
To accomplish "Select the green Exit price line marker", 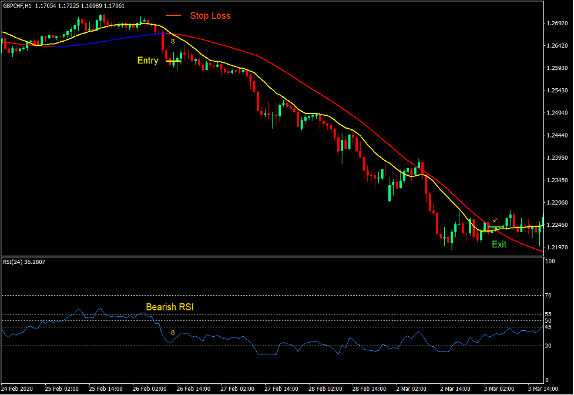I will pyautogui.click(x=497, y=227).
